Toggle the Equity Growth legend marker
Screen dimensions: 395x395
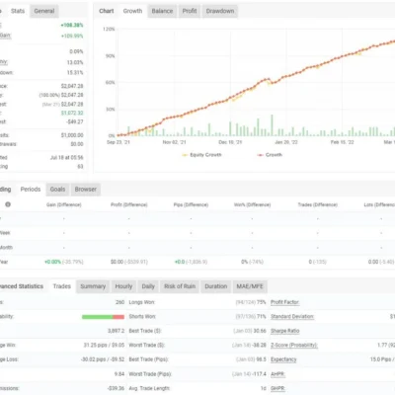[185, 155]
